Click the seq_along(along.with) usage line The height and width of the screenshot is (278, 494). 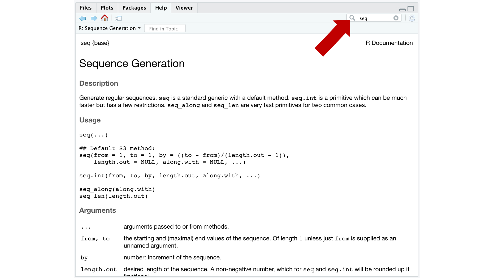(x=117, y=189)
